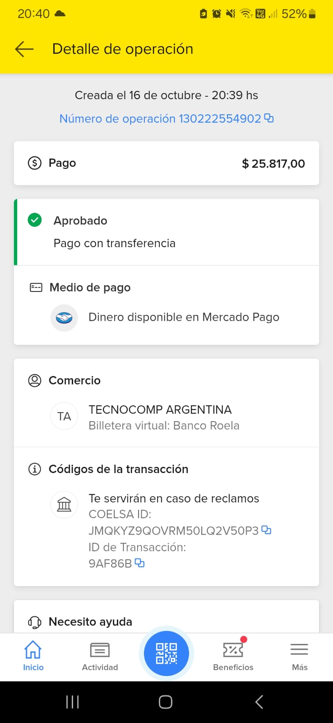The image size is (333, 723).
Task: Copy the ID de Transacción code
Action: [x=140, y=563]
